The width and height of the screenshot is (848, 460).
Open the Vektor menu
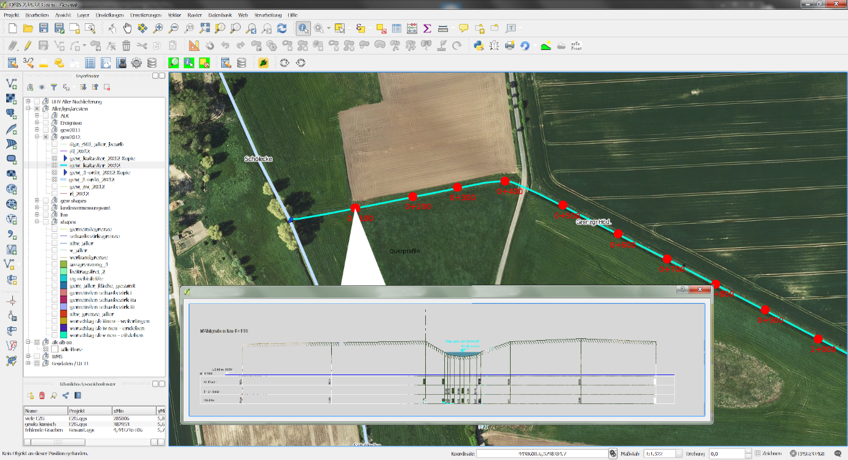tap(175, 14)
